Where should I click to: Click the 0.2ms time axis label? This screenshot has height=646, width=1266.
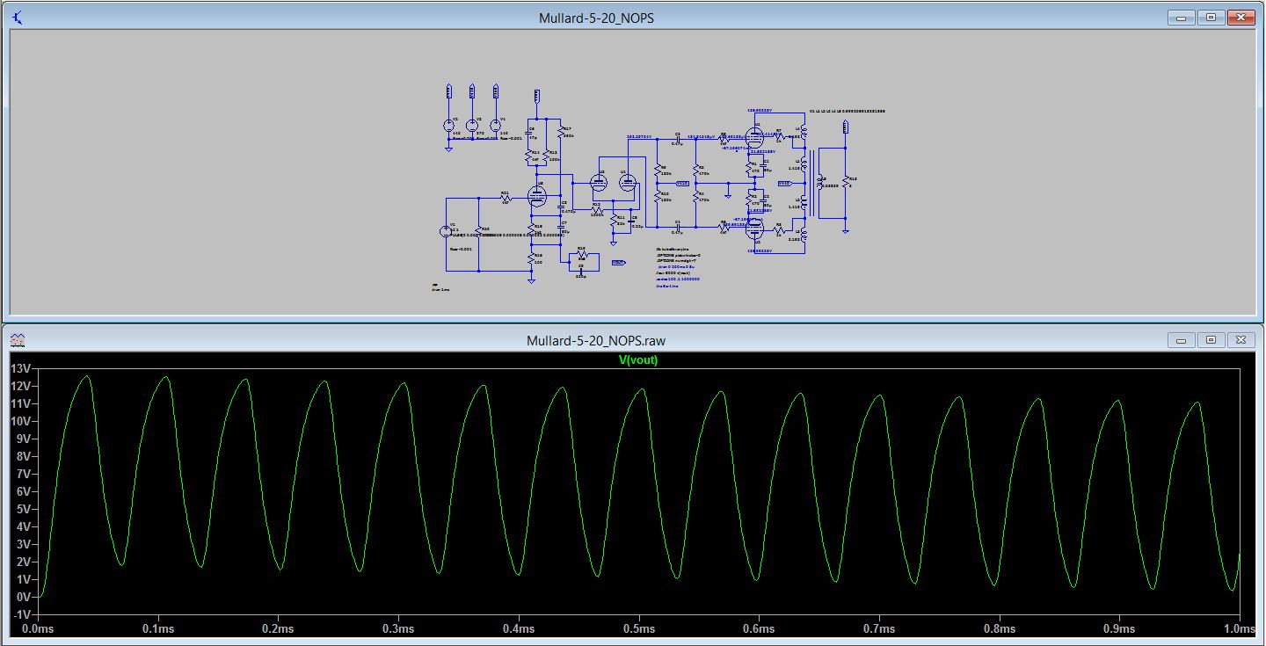277,629
